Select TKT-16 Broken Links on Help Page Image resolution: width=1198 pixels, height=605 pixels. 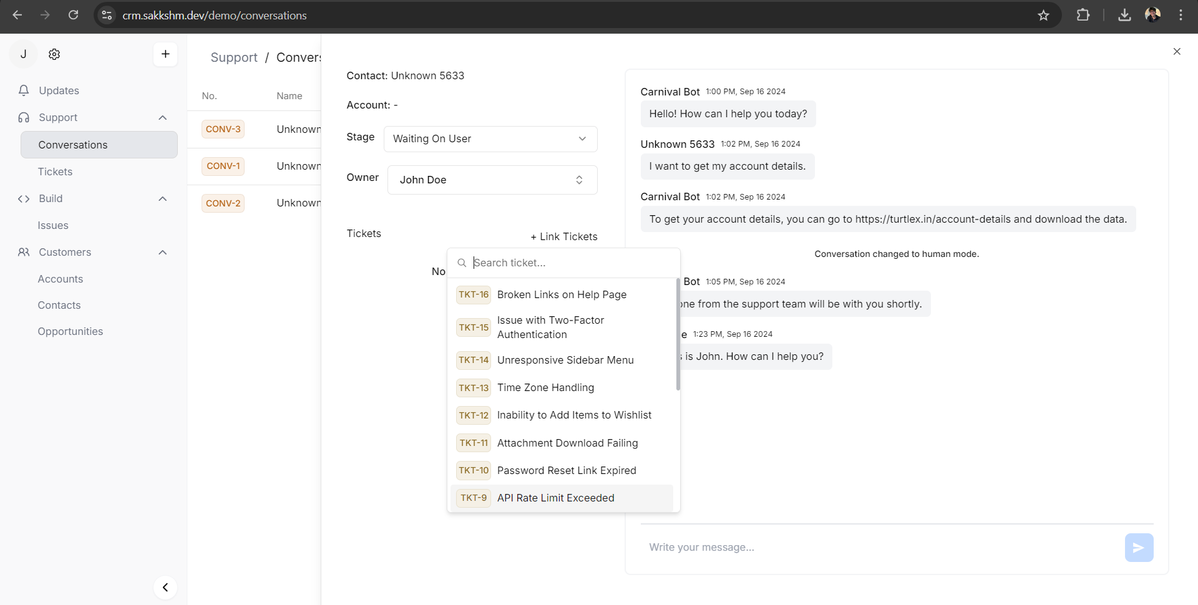pos(562,295)
